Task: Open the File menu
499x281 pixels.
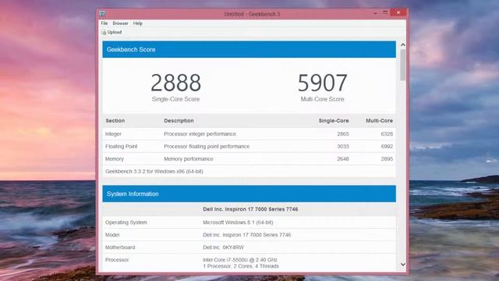Action: click(104, 23)
